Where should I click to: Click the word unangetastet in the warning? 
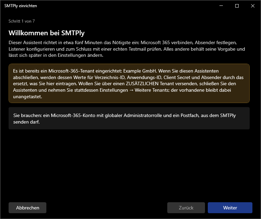coord(27,97)
